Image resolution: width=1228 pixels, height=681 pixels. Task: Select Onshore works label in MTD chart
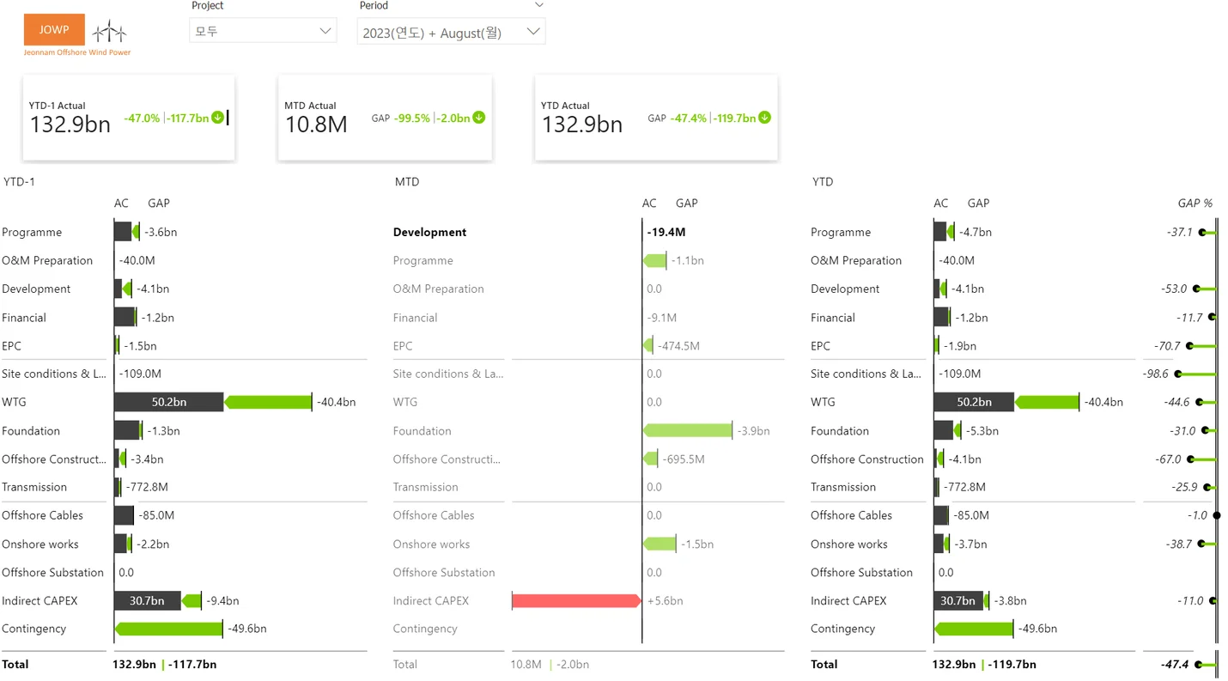pyautogui.click(x=432, y=544)
